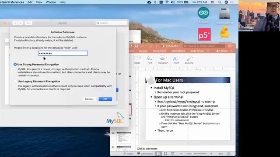This screenshot has width=280, height=157.
Task: Select Use Strong Password Encryption option
Action: (15, 65)
